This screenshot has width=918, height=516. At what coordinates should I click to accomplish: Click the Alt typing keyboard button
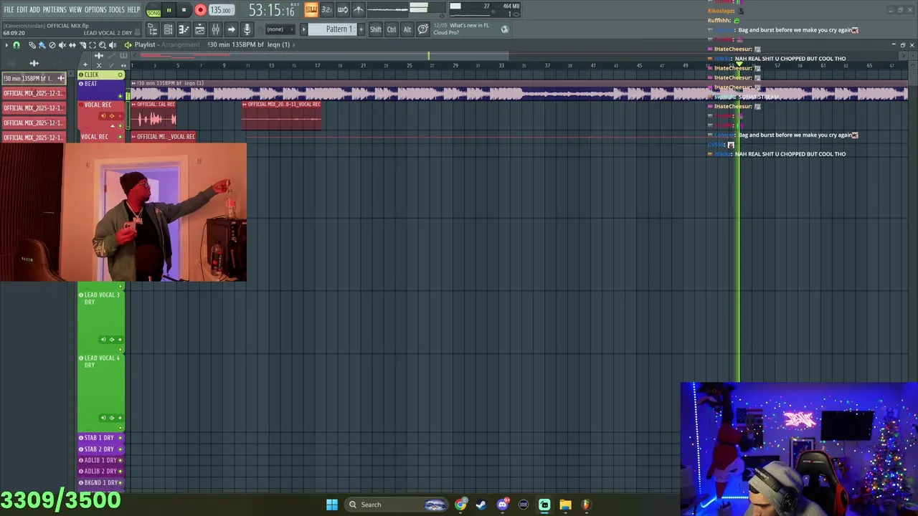tap(407, 29)
